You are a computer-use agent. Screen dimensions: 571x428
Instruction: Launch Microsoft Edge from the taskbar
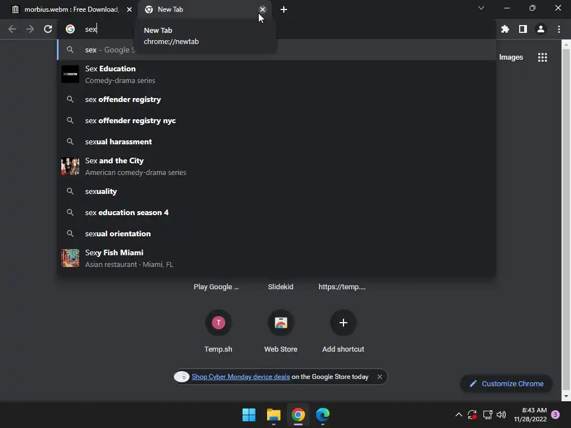pos(323,415)
